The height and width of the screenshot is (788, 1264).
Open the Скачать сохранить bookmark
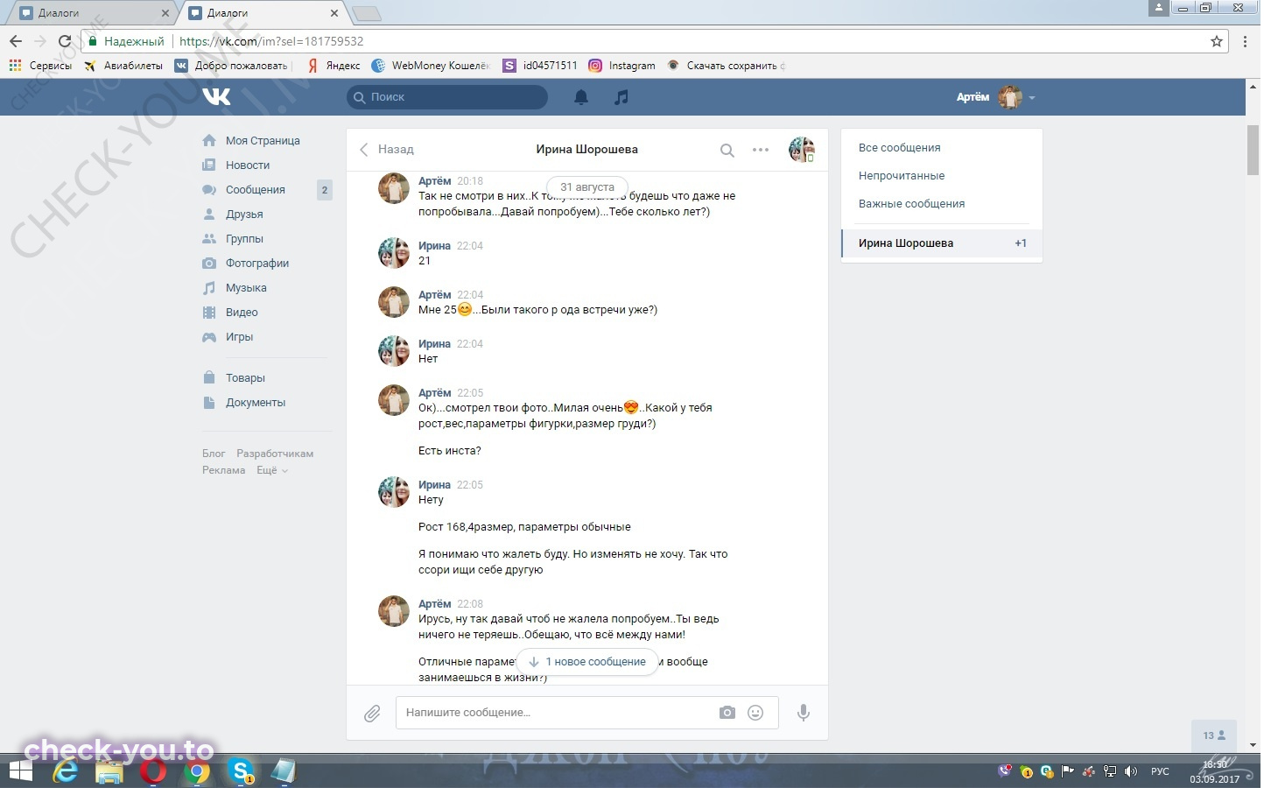click(x=726, y=66)
